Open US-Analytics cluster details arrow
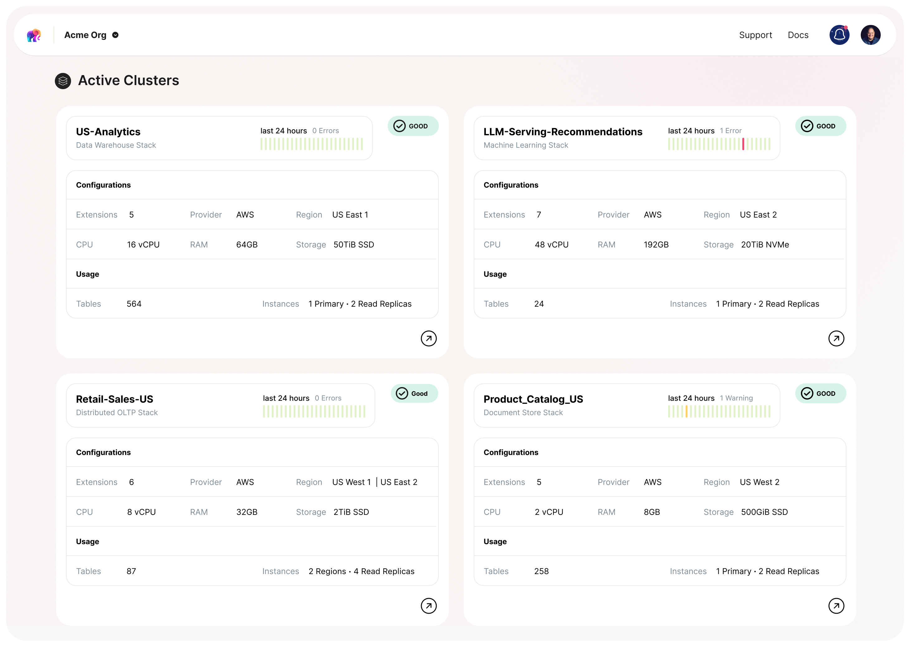 pos(428,338)
